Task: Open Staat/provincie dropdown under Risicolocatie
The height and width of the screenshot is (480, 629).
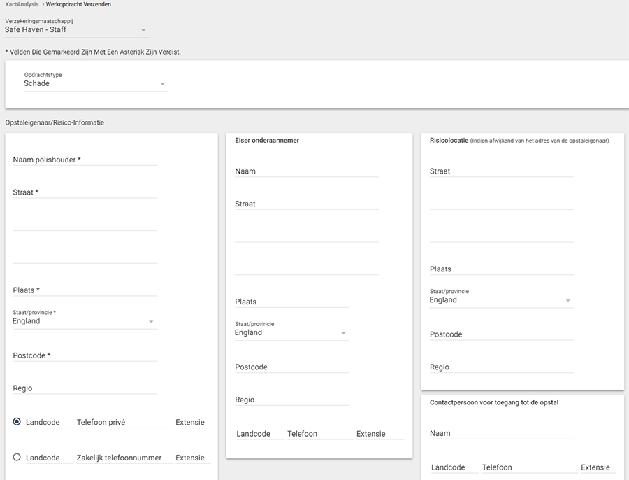Action: (502, 300)
